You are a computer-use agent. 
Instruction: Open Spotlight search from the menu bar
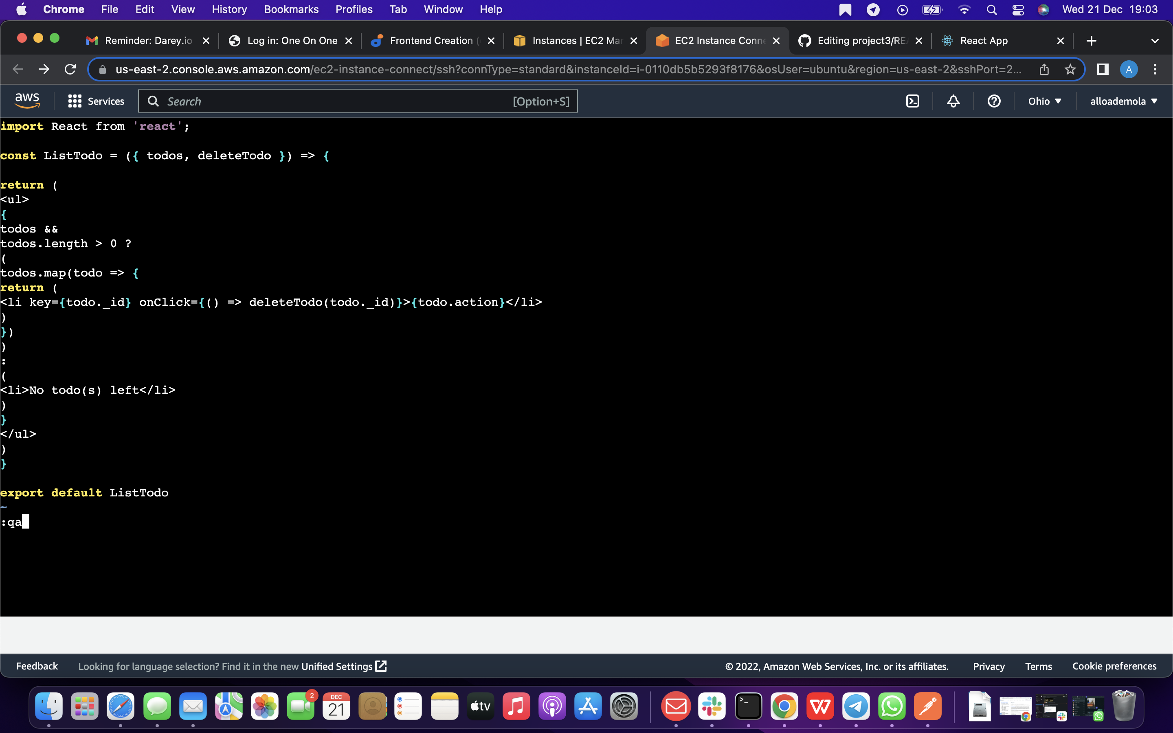pyautogui.click(x=991, y=9)
